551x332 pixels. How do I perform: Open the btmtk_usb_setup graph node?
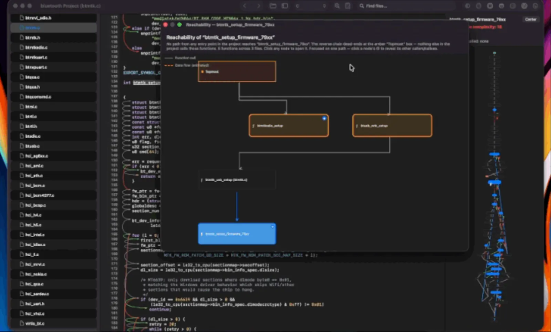pyautogui.click(x=237, y=180)
